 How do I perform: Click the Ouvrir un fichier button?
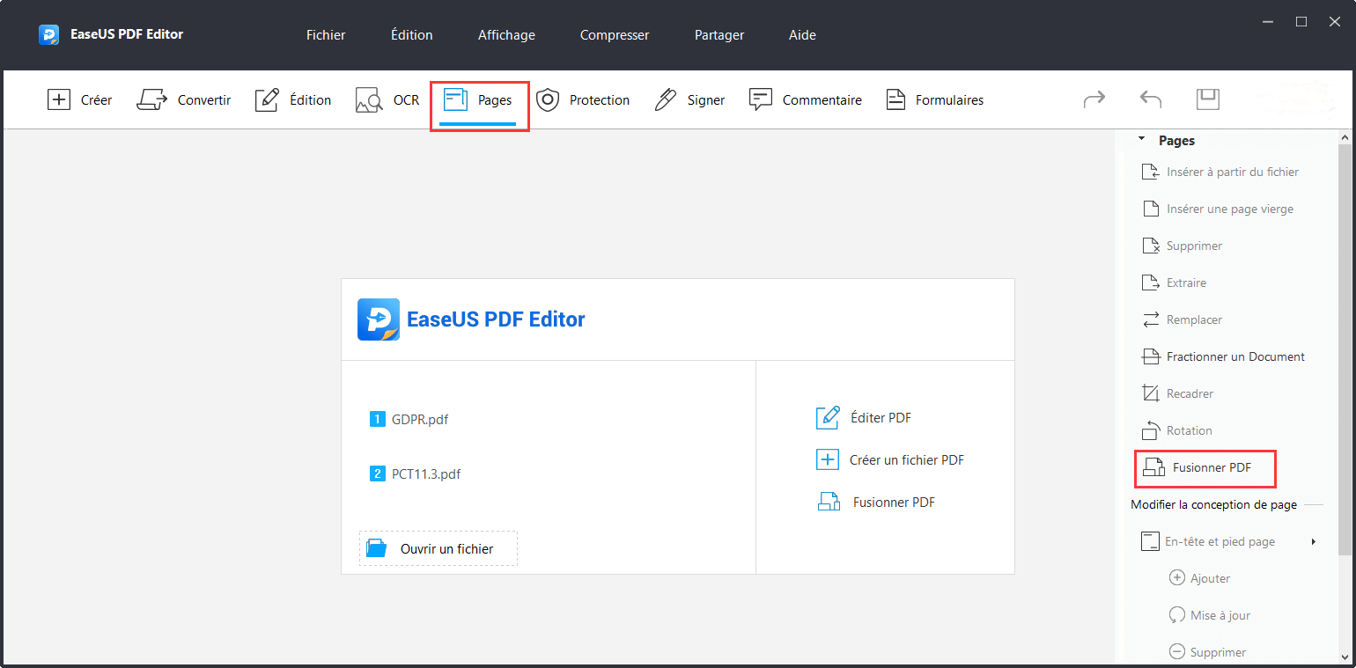point(438,548)
